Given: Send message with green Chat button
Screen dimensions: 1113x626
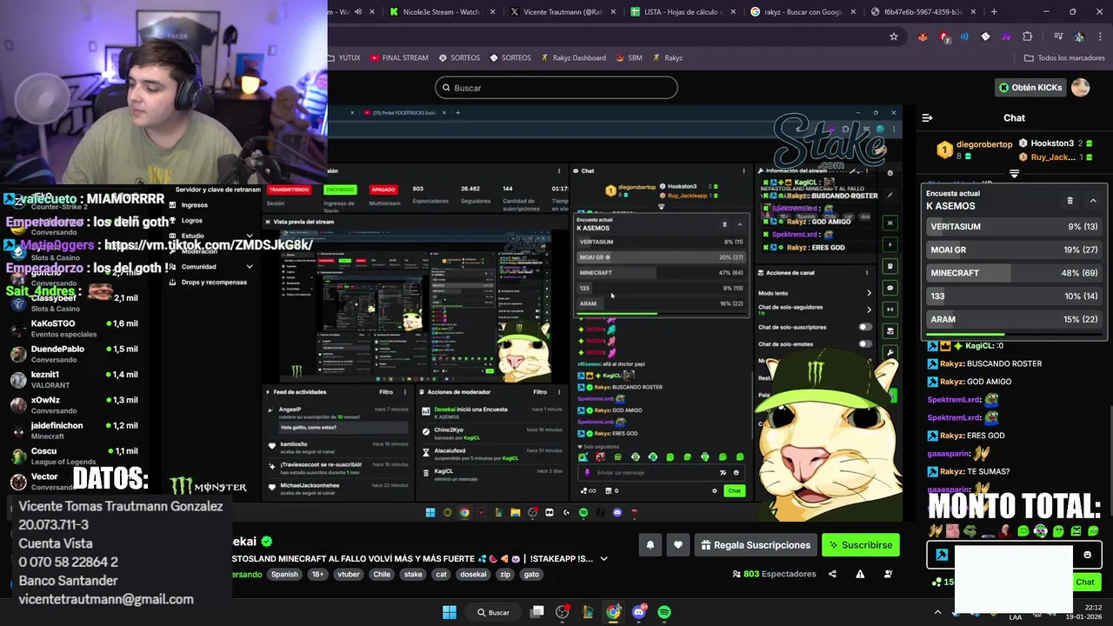Looking at the screenshot, I should click(1084, 583).
